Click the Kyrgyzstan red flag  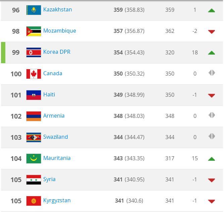pos(34,201)
